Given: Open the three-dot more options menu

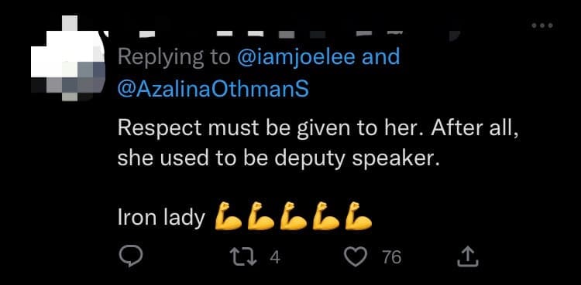Looking at the screenshot, I should point(542,25).
